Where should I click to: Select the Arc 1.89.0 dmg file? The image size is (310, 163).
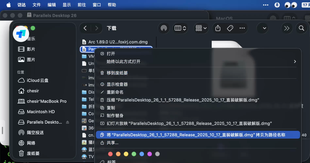point(118,42)
